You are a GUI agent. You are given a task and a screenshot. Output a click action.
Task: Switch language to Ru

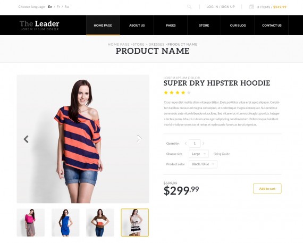66,7
